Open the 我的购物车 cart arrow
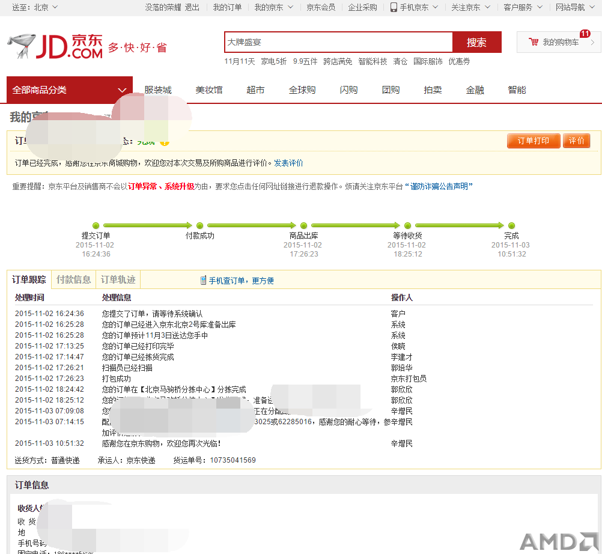Image resolution: width=602 pixels, height=554 pixels. [592, 42]
